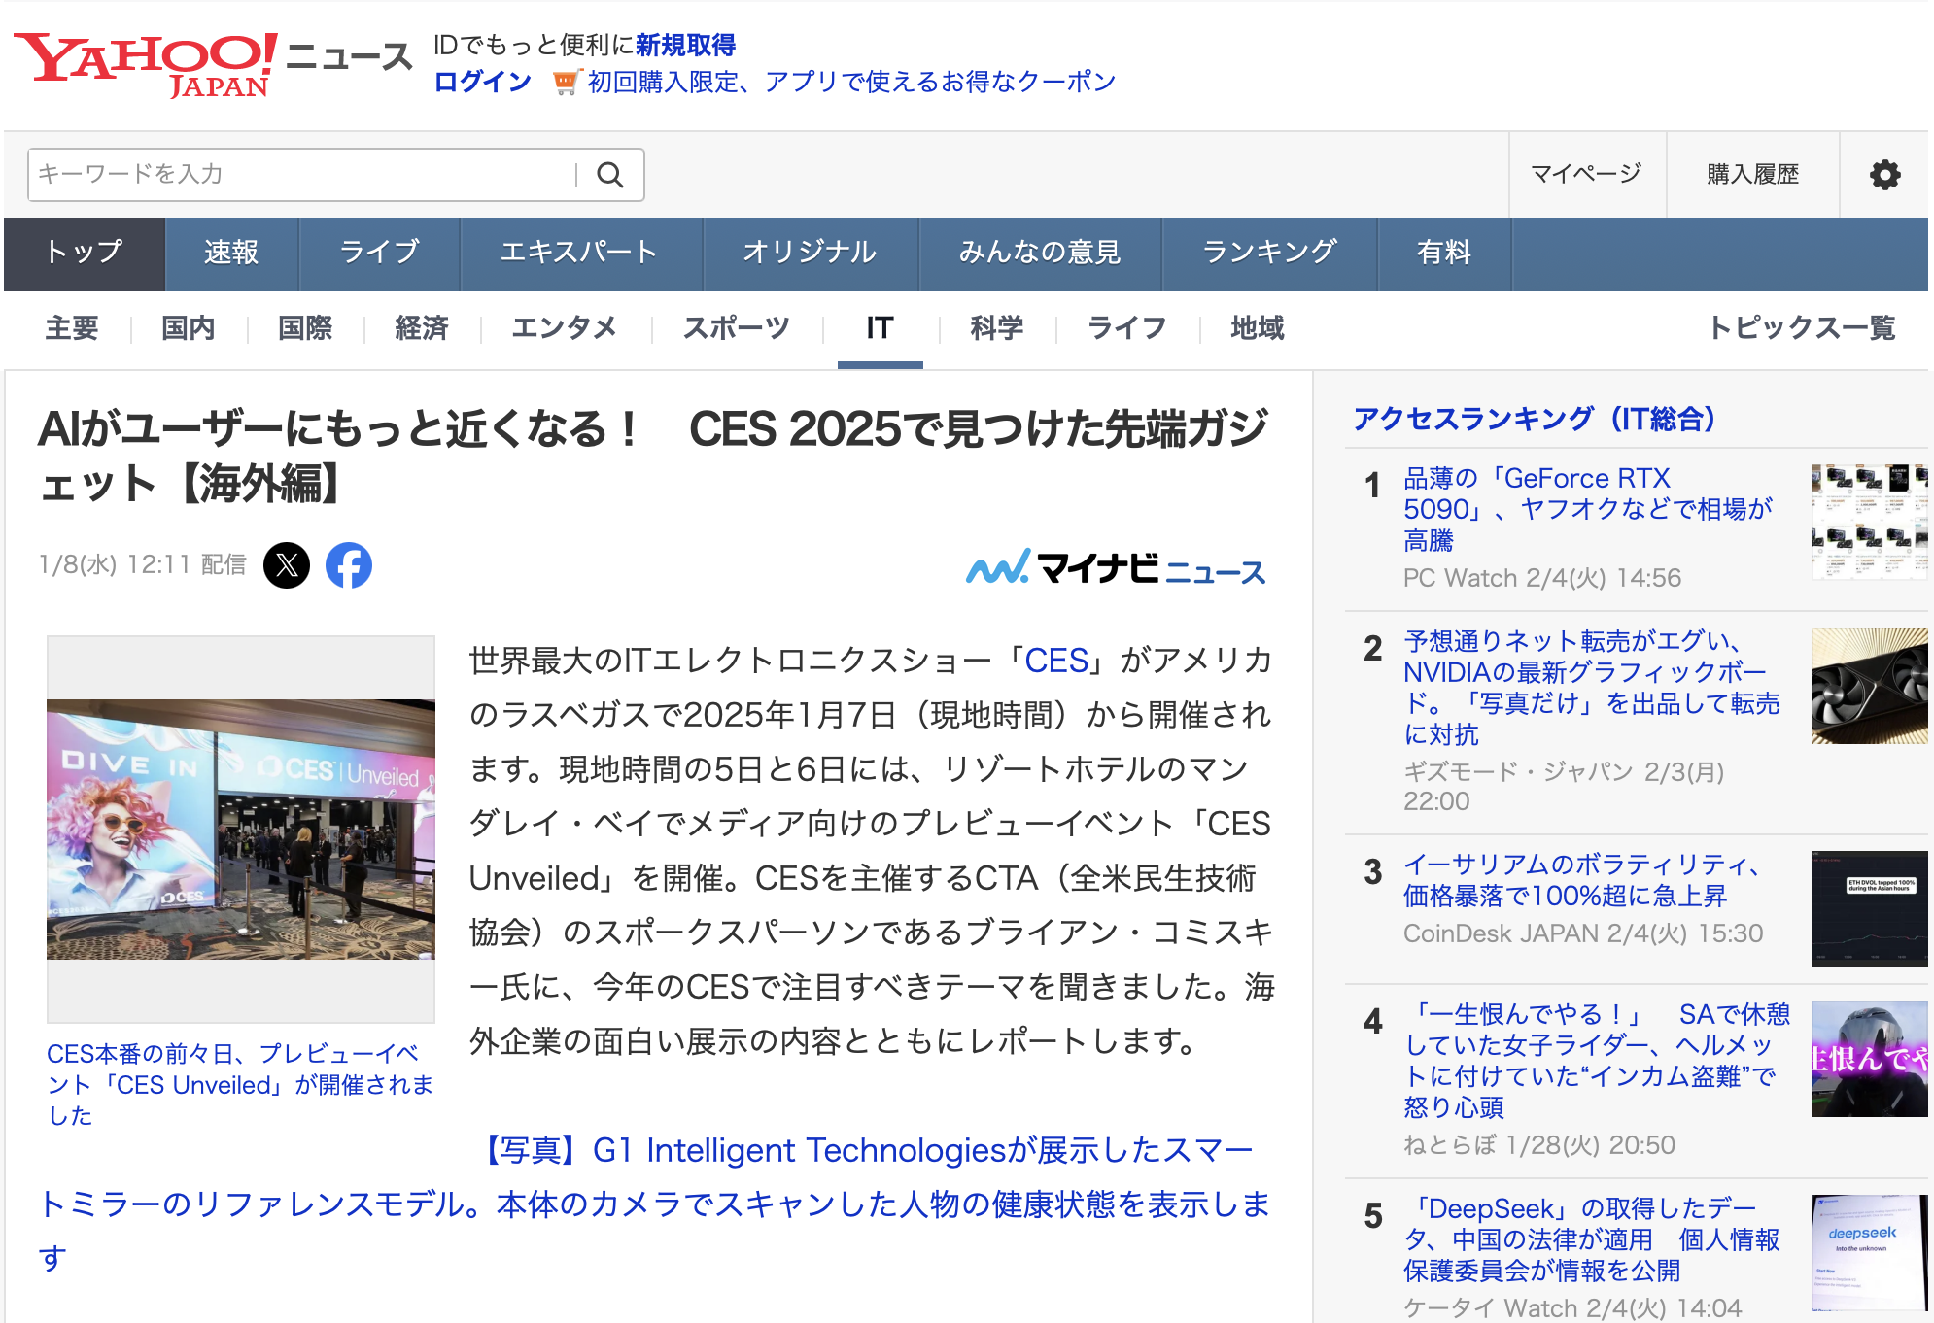Click Ethereum chart ranking thumbnail
Image resolution: width=1934 pixels, height=1323 pixels.
(x=1869, y=909)
